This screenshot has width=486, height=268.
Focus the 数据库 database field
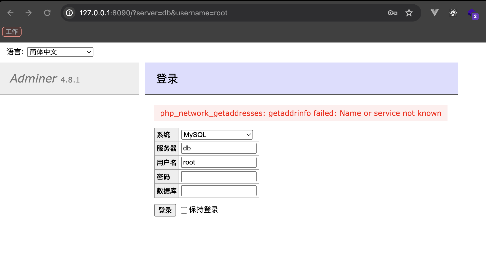click(219, 191)
